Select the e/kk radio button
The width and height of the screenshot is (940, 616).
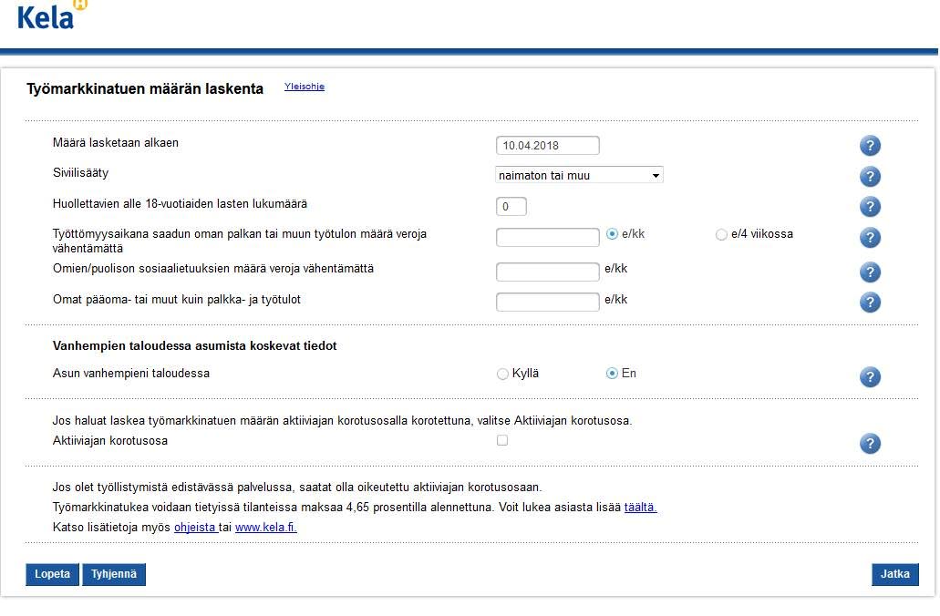point(612,234)
